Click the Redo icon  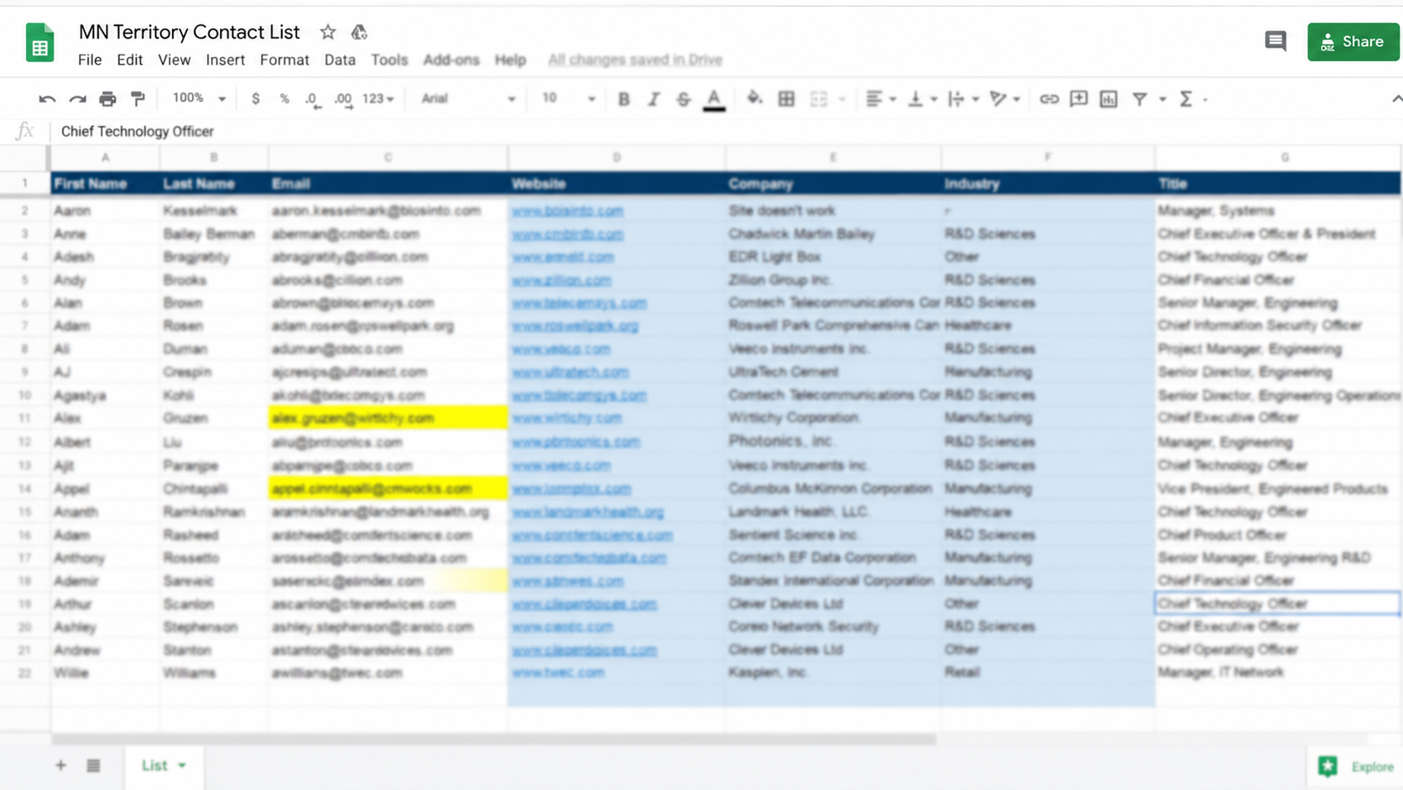[x=77, y=99]
